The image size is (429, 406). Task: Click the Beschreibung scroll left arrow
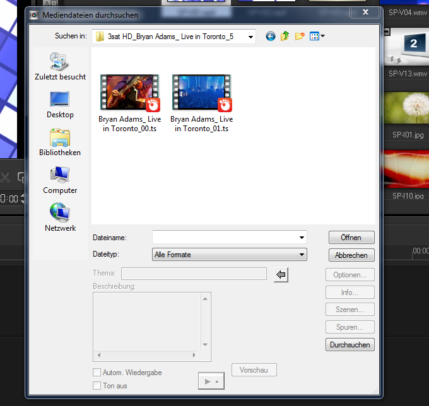coord(99,355)
